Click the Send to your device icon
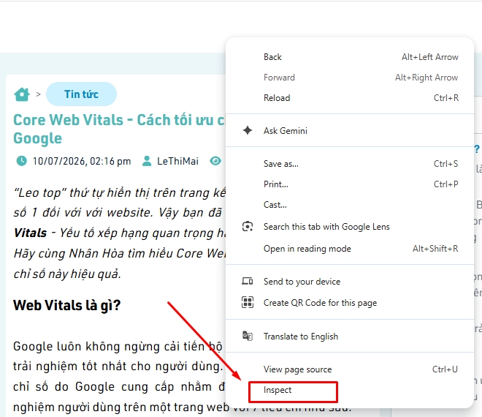Viewport: 482px width, 417px height. (x=248, y=281)
